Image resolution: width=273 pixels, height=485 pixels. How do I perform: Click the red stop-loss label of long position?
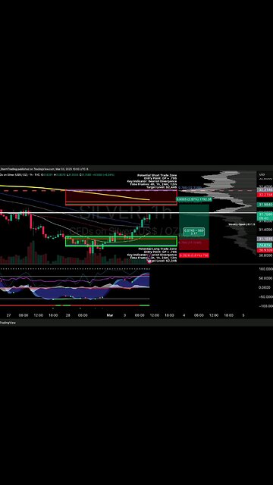tap(194, 255)
